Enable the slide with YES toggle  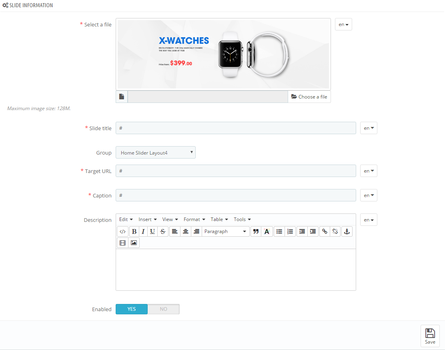click(x=132, y=309)
